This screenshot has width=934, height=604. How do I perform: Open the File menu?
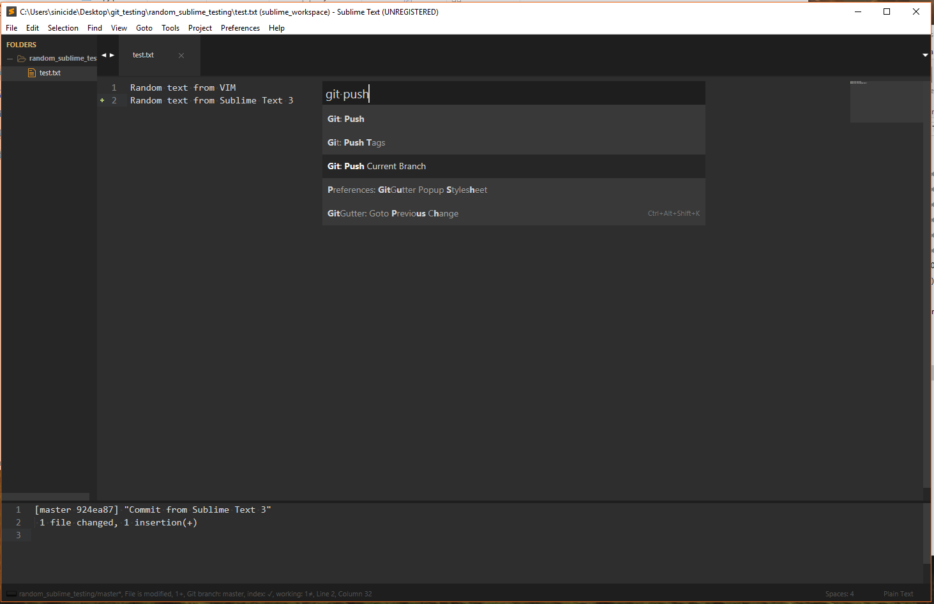[11, 28]
